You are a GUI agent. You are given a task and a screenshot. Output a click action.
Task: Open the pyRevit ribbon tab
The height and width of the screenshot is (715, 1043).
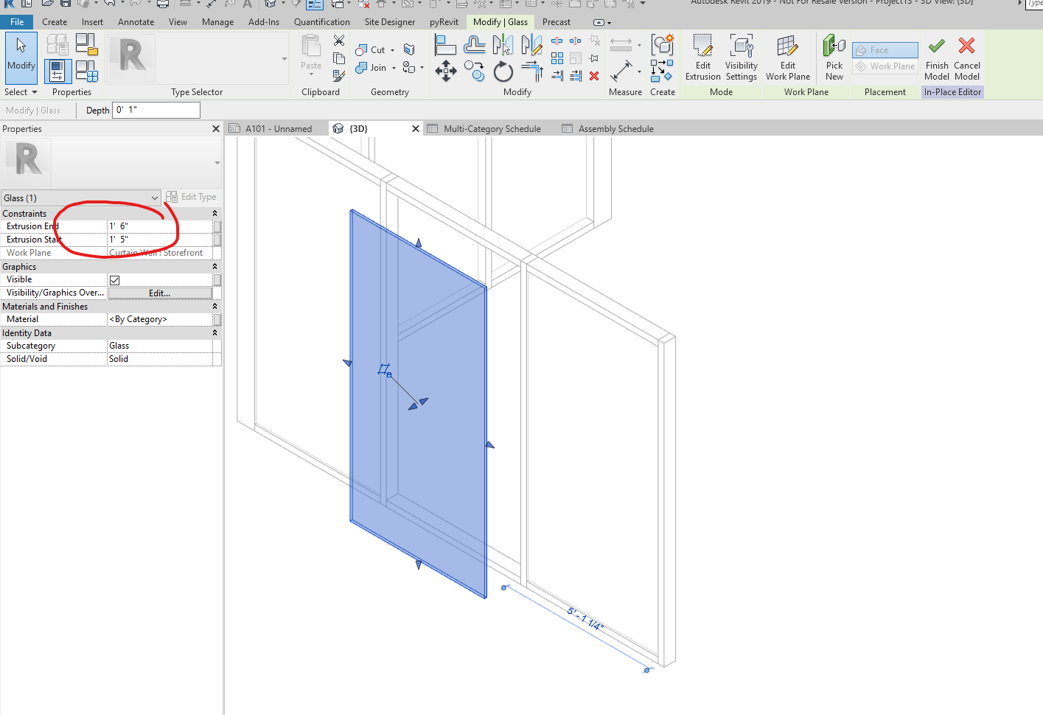point(444,22)
